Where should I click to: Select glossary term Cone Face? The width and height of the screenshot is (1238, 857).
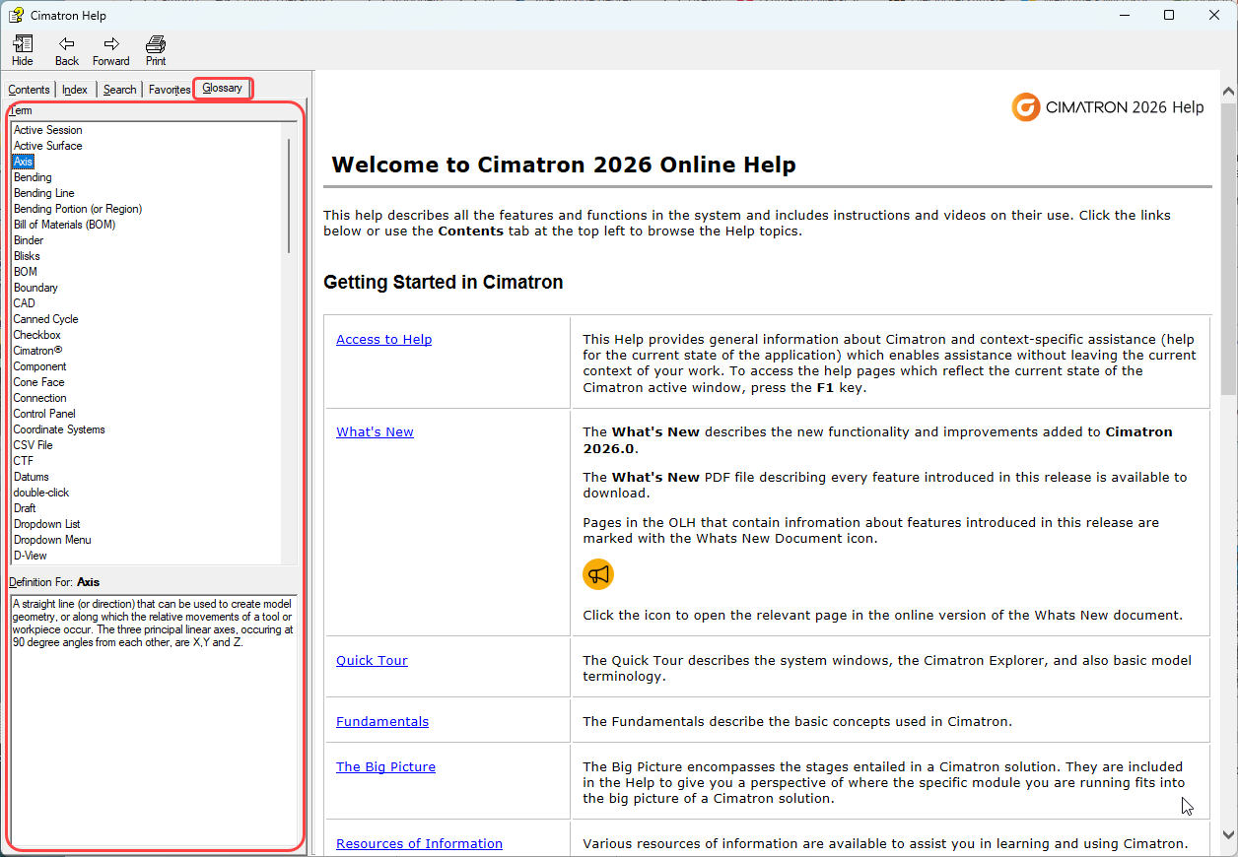(39, 382)
